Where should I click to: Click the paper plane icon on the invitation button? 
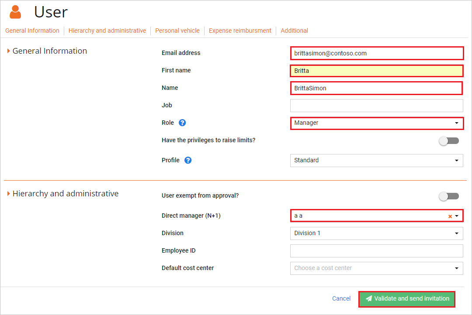coord(368,298)
